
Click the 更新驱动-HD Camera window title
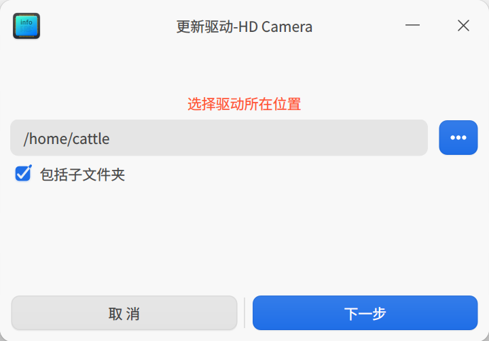244,26
